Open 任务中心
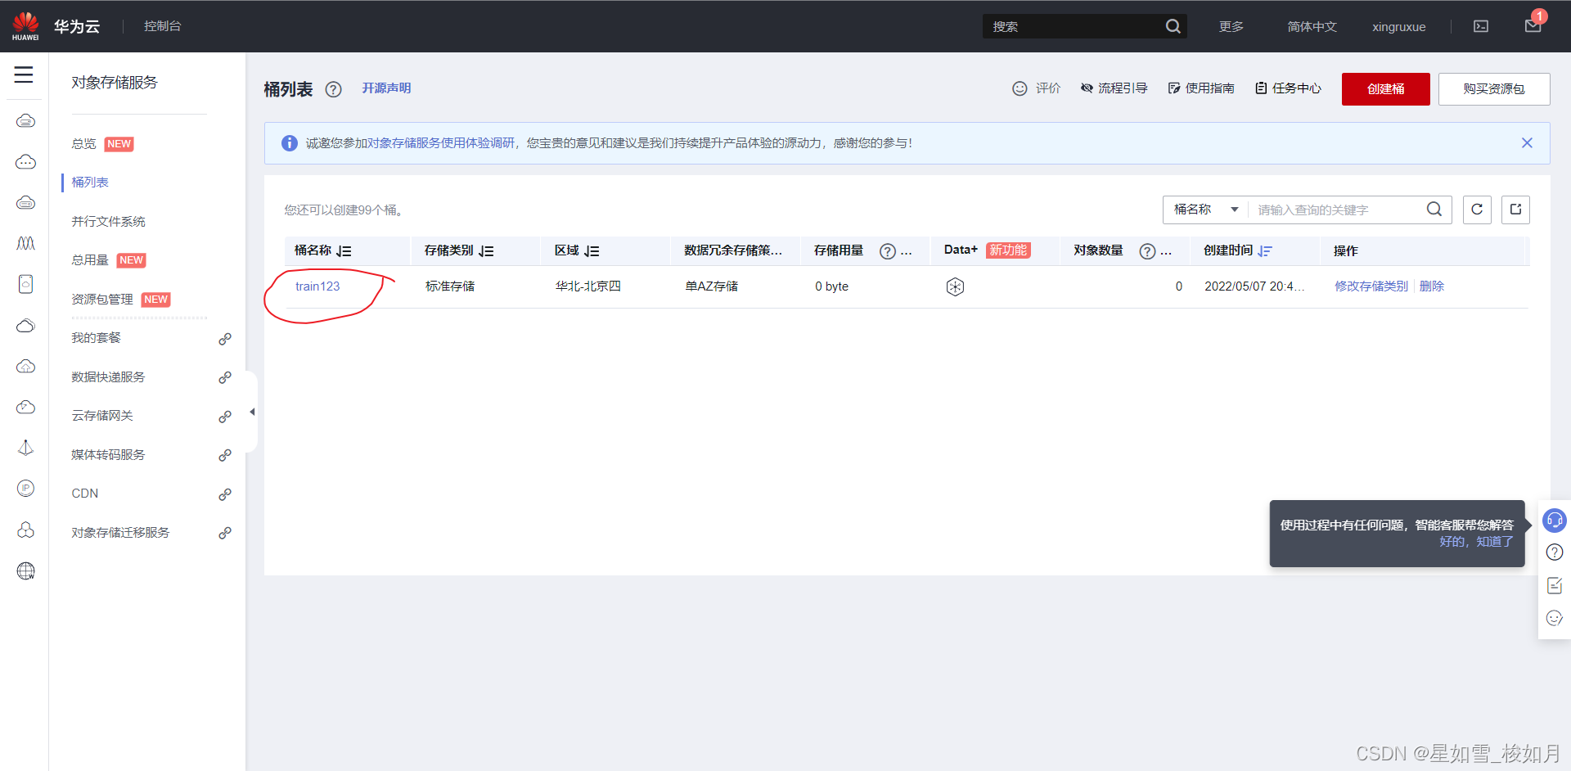 [1289, 88]
